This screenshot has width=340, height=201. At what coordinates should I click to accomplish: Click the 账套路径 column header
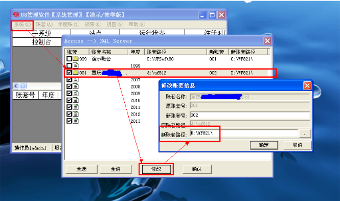click(x=175, y=52)
